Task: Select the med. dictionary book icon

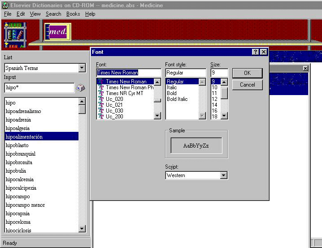Action: click(x=57, y=31)
